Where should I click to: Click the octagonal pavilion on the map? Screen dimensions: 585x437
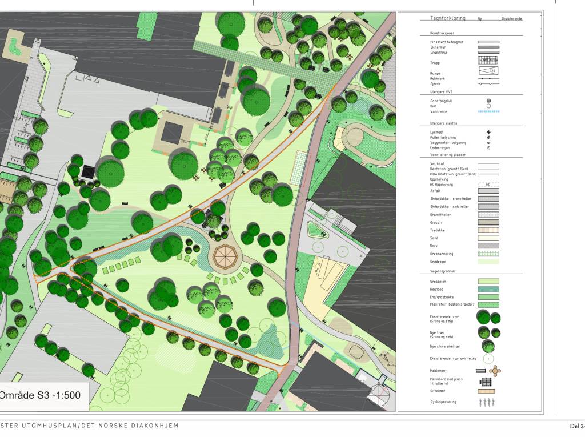[x=225, y=258]
